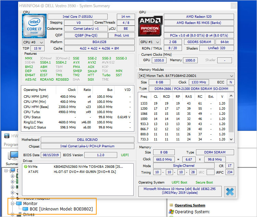Click the HWiNFO app icon in background window

point(7,136)
